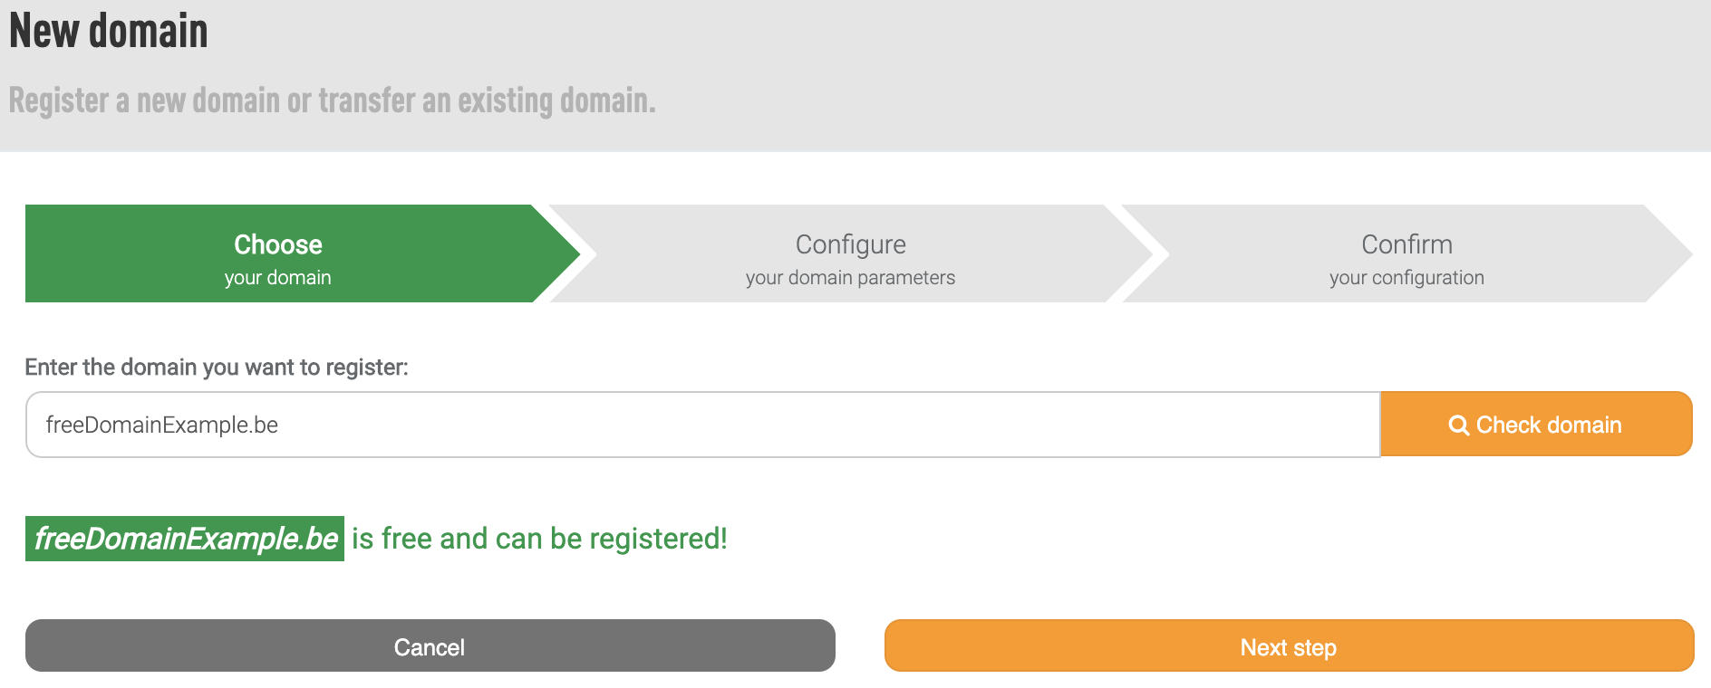This screenshot has width=1711, height=688.
Task: Click the 'is free and can be registered!' message
Action: 539,539
